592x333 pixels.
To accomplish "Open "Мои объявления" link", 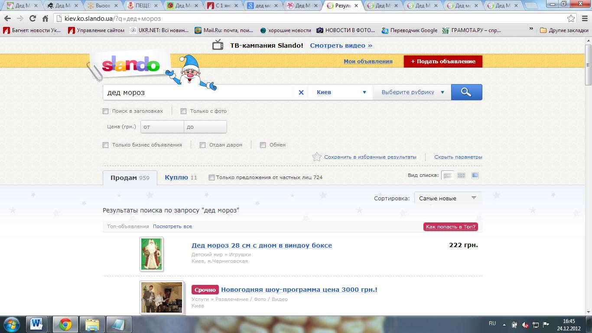I will tap(368, 62).
